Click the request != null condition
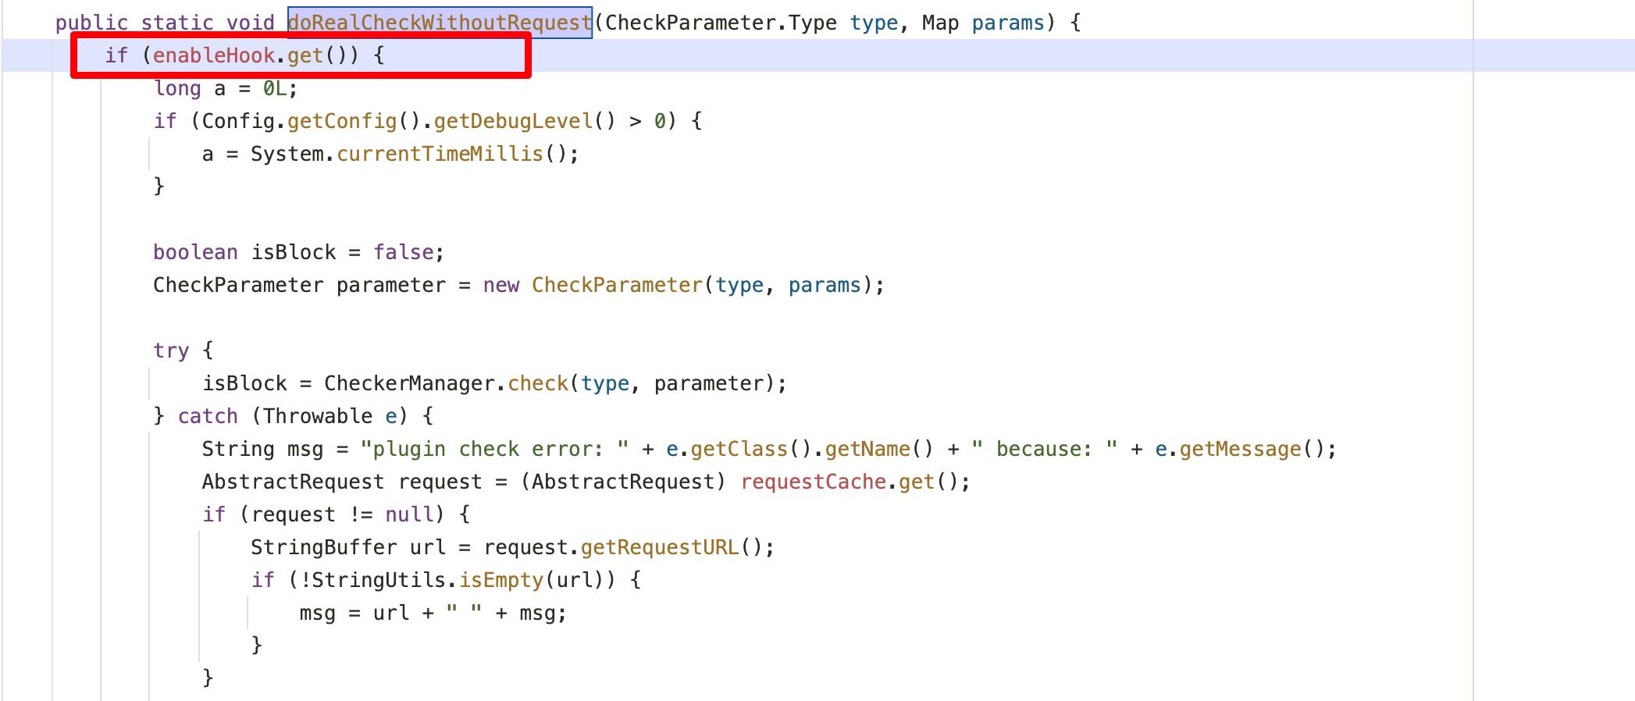Screen dimensions: 1635x701 point(342,514)
